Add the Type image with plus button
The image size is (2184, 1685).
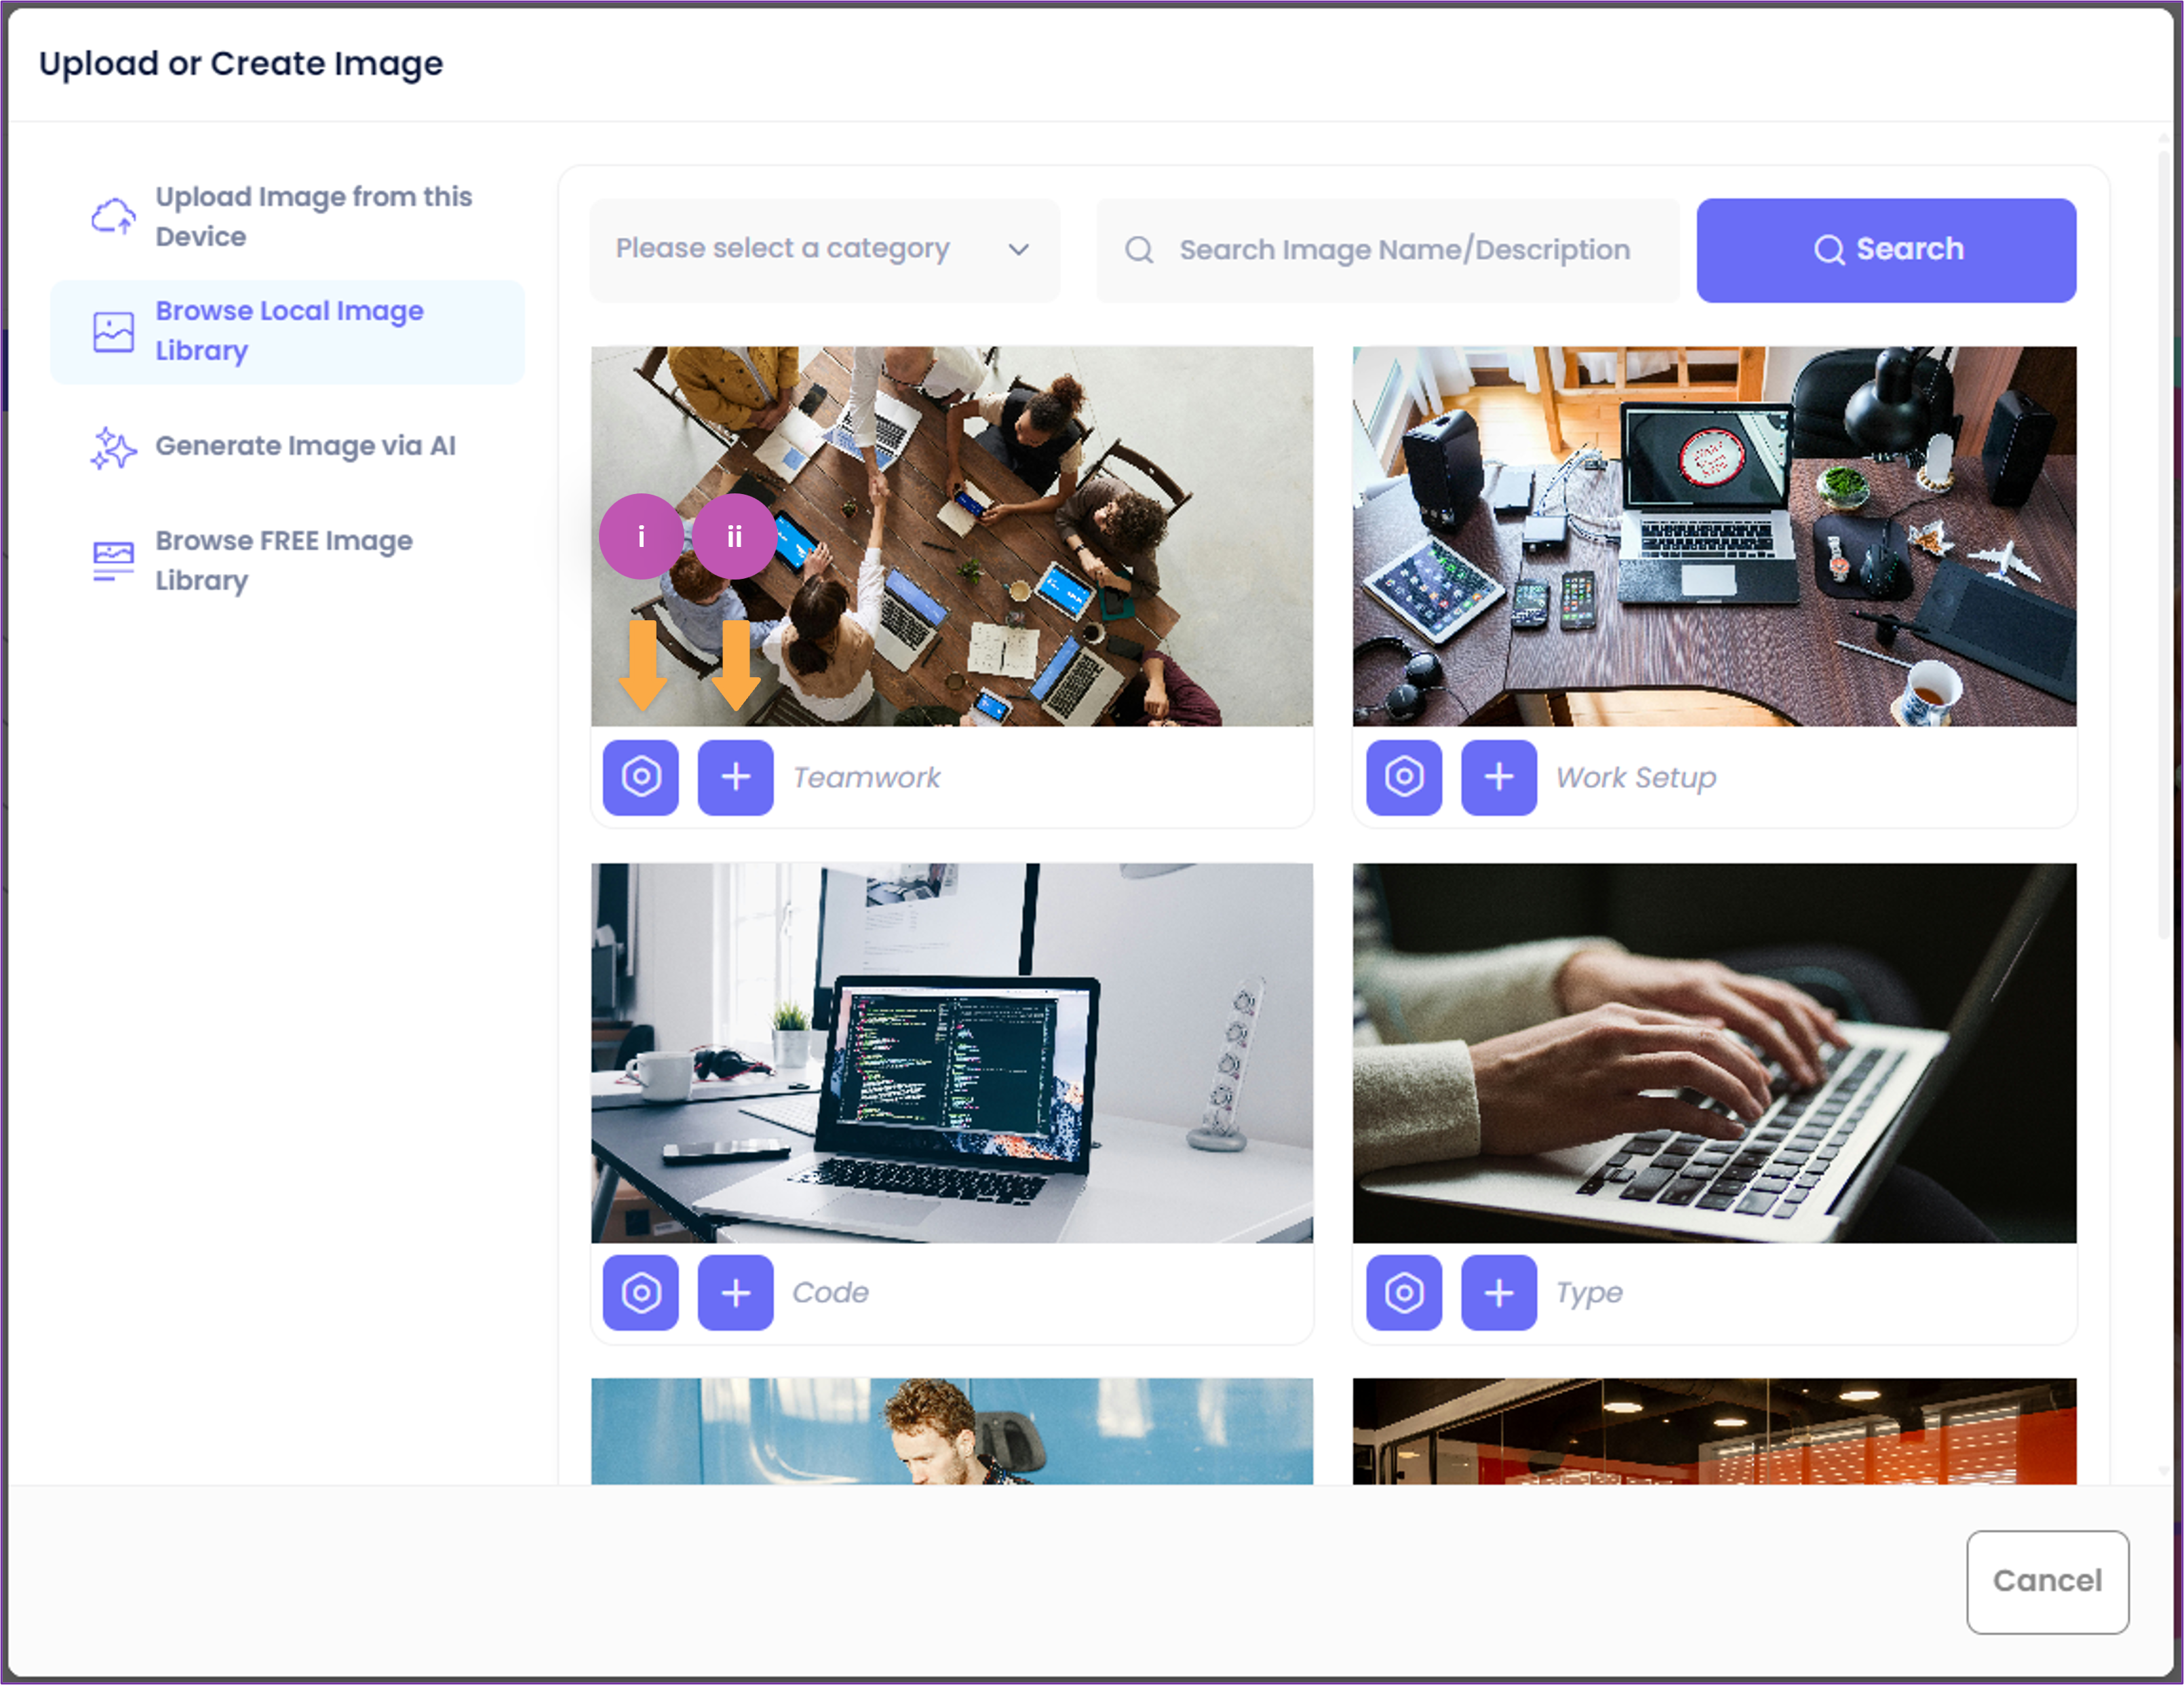(1498, 1293)
